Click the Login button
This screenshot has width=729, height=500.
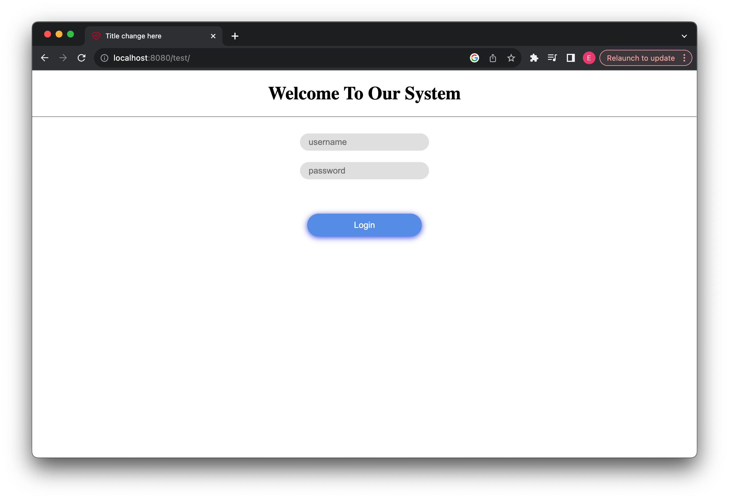click(x=364, y=225)
